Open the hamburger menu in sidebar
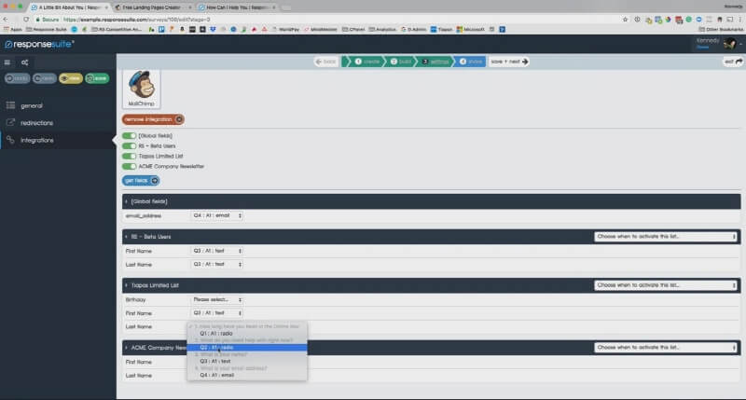 [7, 62]
